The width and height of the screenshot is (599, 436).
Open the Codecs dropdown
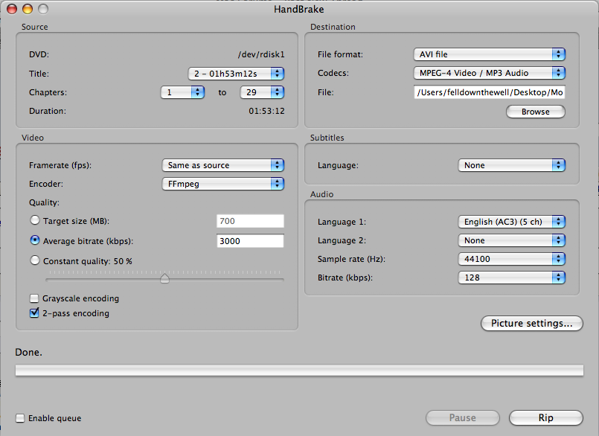click(490, 73)
